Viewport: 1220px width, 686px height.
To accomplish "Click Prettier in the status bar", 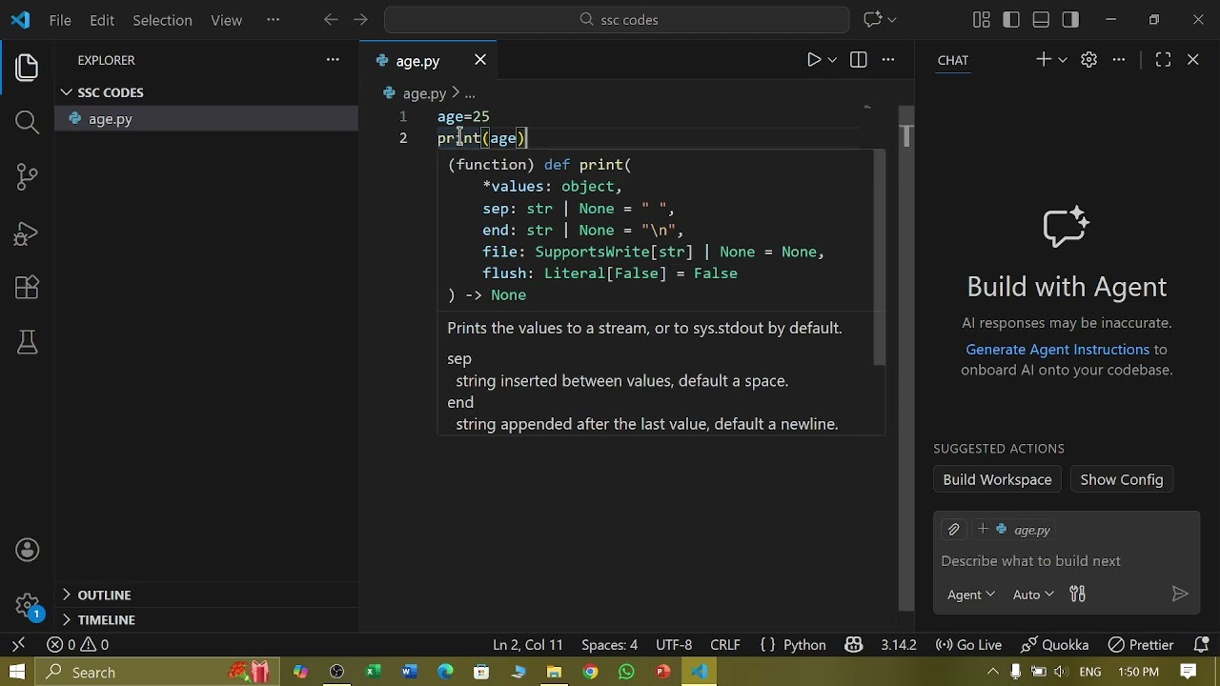I will [1141, 645].
